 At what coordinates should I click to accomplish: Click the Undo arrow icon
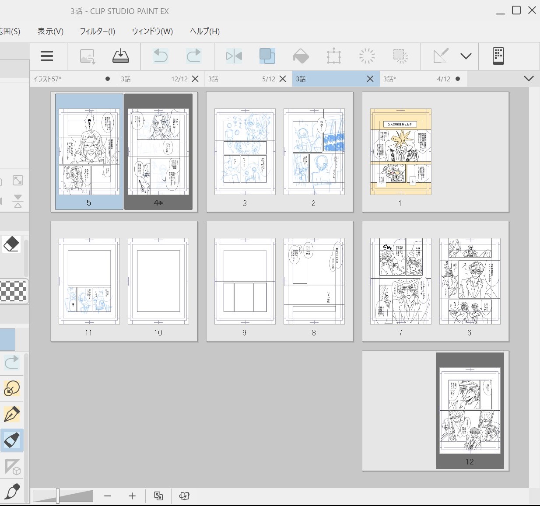click(x=161, y=56)
